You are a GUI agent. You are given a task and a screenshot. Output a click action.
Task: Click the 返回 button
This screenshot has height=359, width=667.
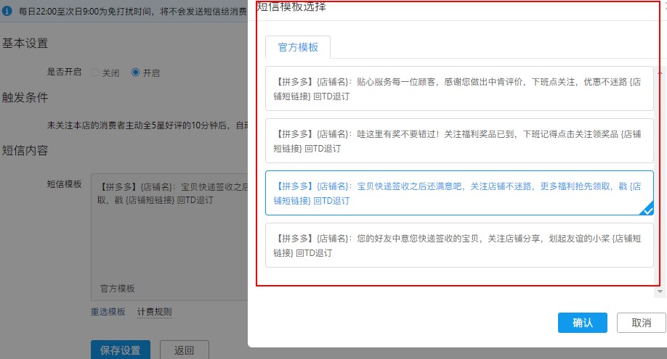[x=185, y=350]
